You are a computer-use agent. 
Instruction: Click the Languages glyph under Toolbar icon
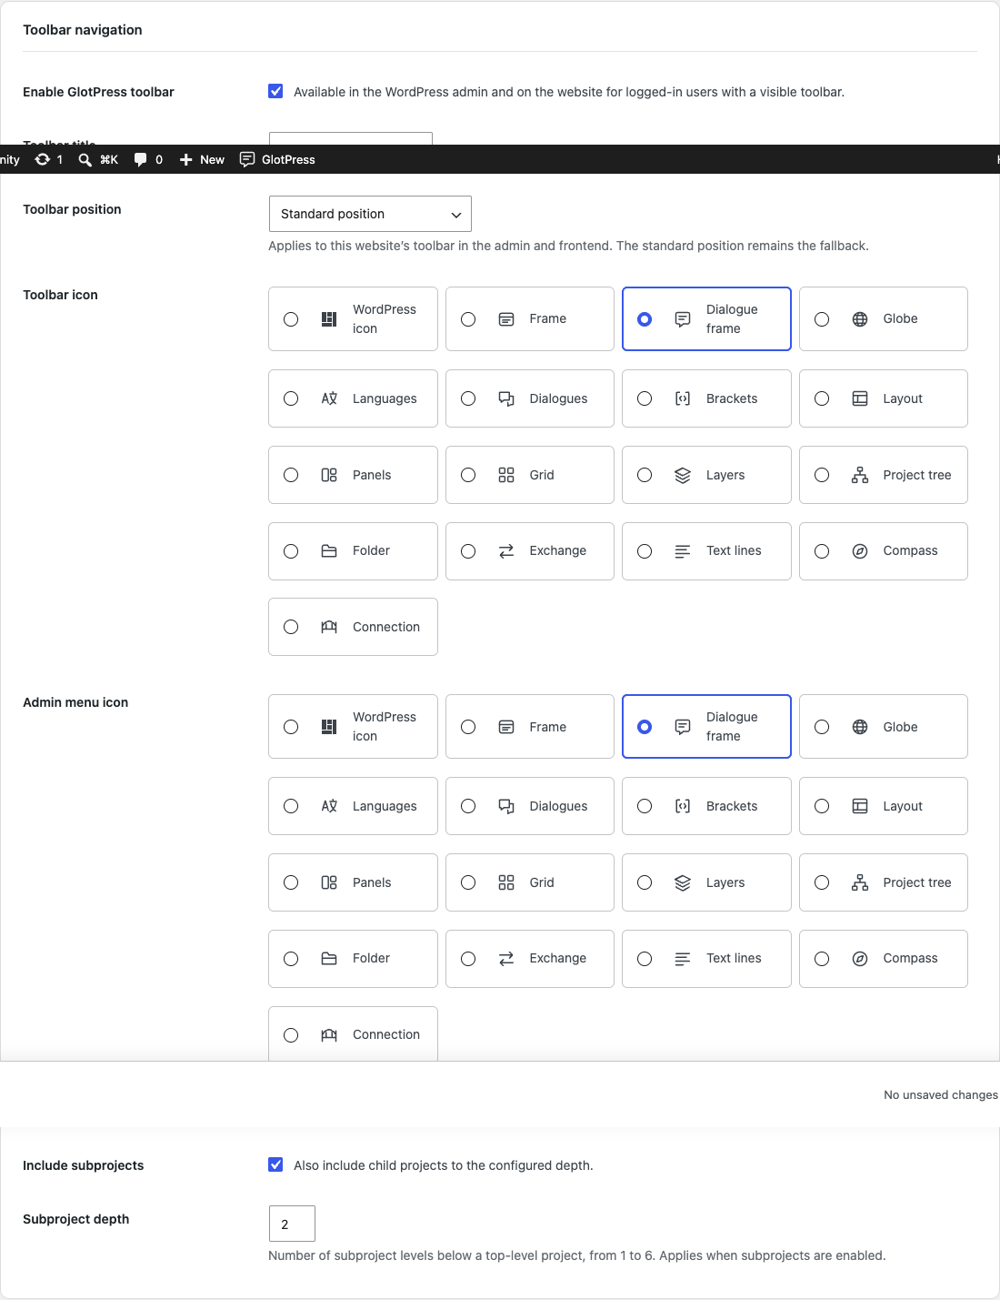(x=329, y=398)
